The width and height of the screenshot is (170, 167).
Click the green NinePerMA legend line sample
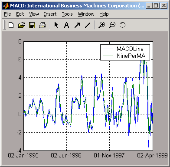click(x=108, y=56)
